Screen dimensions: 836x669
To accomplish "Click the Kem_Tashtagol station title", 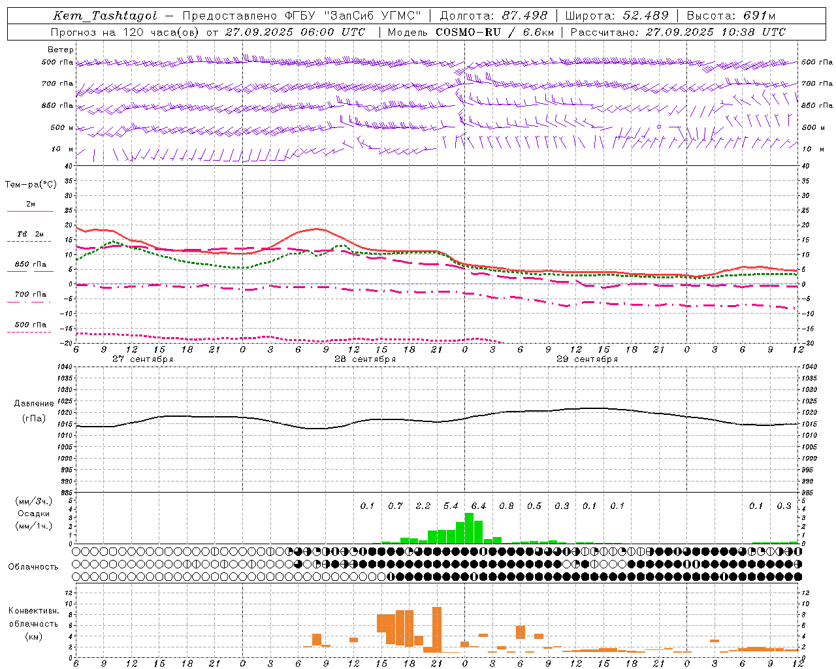I will tap(104, 16).
